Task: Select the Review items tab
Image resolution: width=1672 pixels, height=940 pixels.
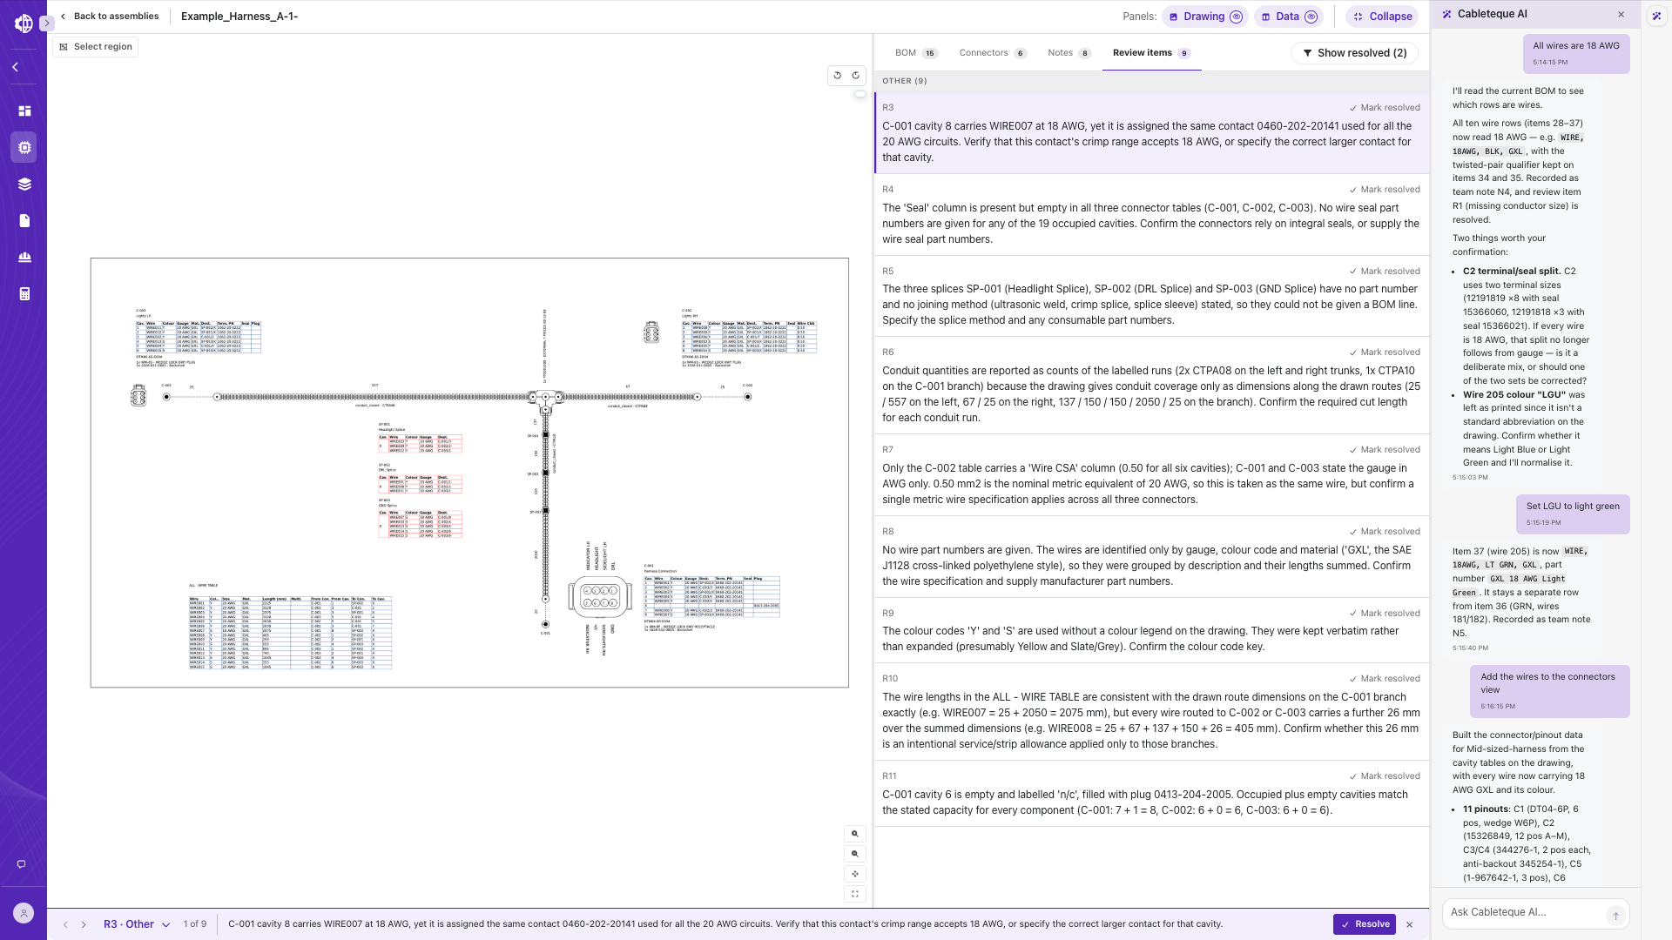Action: (x=1151, y=53)
